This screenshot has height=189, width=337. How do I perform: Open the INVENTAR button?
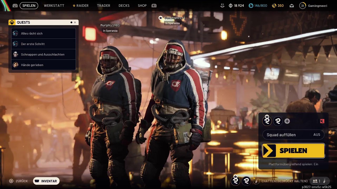click(x=46, y=181)
